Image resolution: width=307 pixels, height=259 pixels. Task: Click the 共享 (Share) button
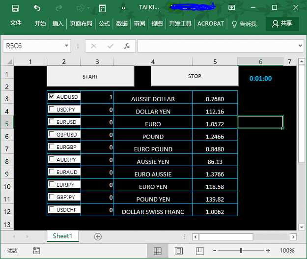(x=282, y=24)
